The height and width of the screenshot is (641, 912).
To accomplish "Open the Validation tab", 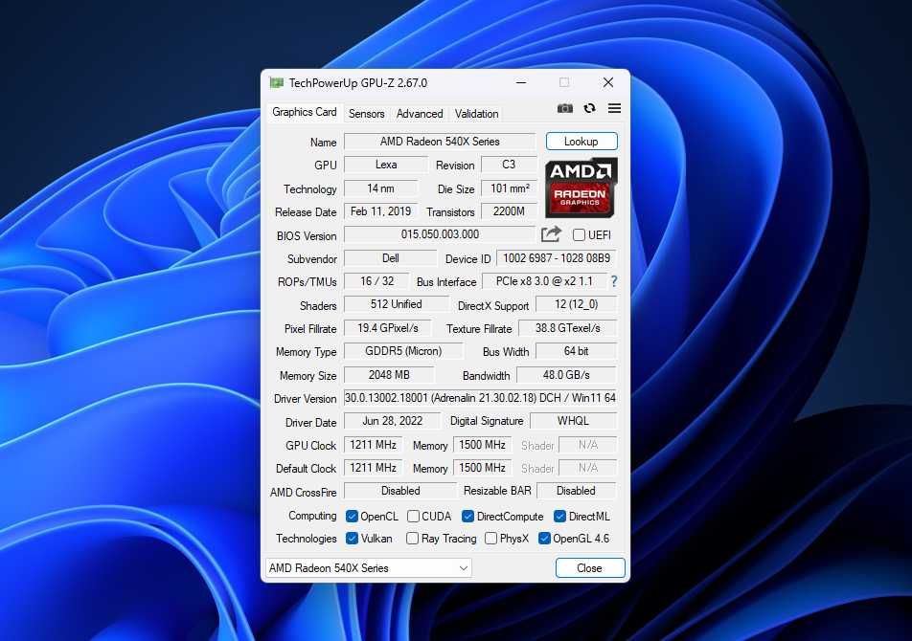I will [x=476, y=114].
